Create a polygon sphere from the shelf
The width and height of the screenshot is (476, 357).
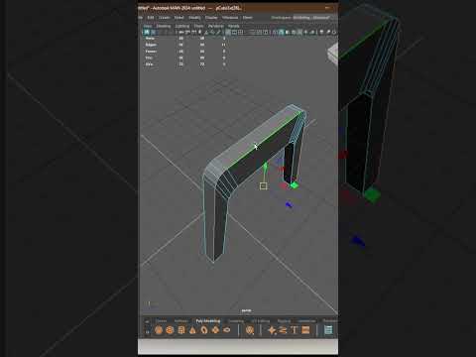click(159, 330)
